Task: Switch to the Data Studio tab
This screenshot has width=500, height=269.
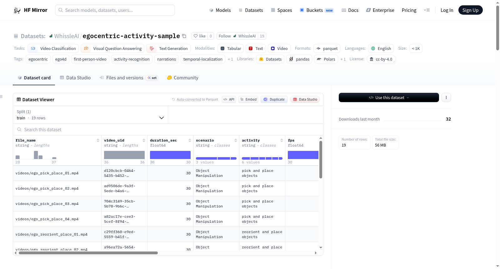Action: click(75, 78)
